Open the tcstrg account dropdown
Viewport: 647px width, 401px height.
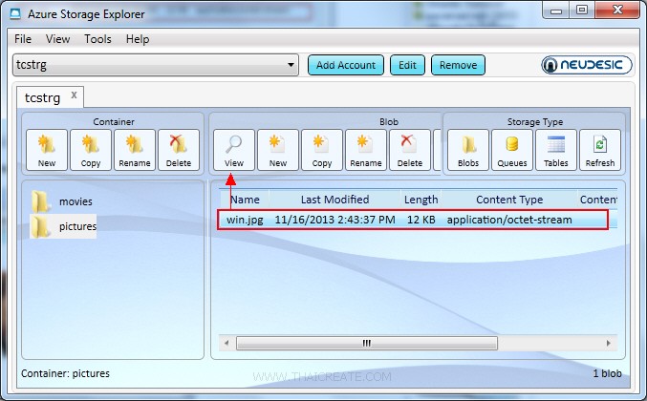click(x=156, y=65)
